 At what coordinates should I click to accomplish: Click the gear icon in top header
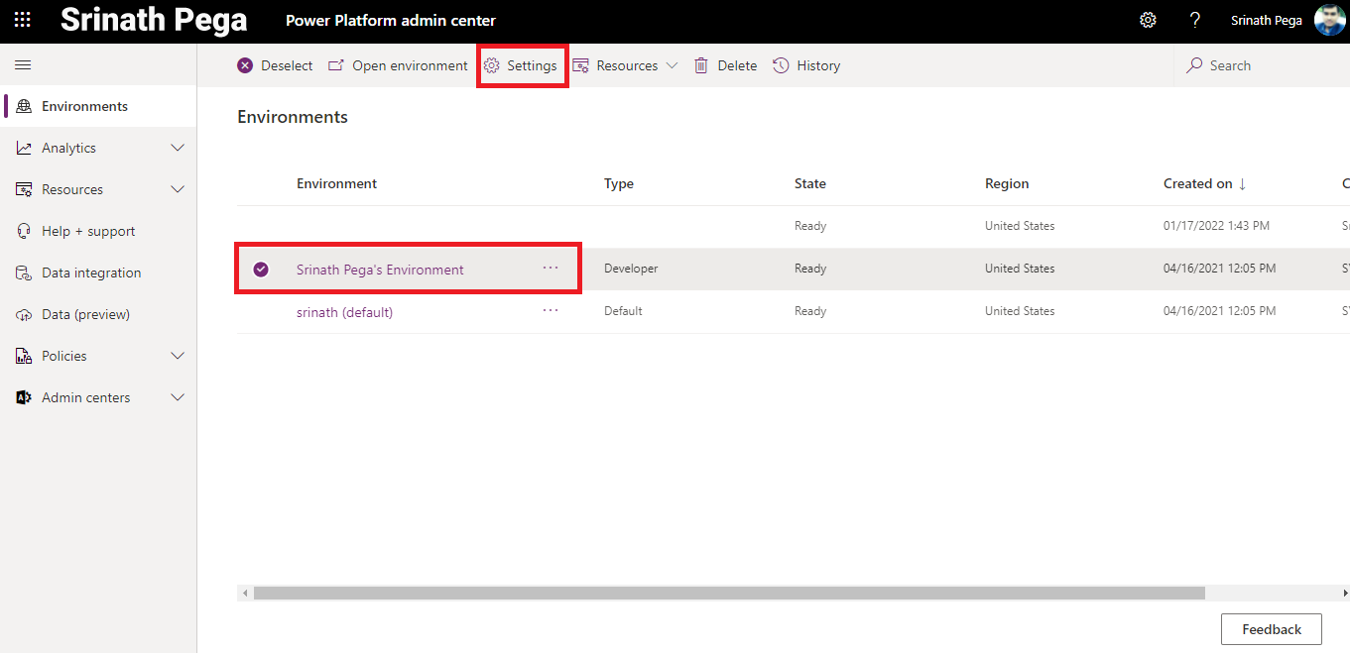pos(1148,21)
